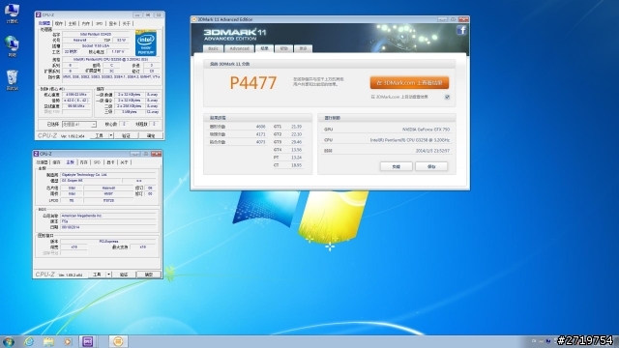The width and height of the screenshot is (619, 348).
Task: Open the Recycle Bin desktop icon
Action: 12,80
